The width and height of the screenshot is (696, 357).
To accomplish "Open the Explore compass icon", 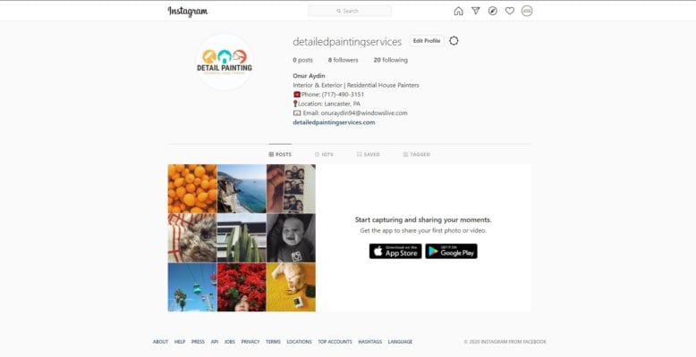I will tap(493, 11).
